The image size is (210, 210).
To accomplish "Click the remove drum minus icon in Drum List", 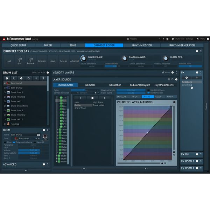I will pos(21,78).
